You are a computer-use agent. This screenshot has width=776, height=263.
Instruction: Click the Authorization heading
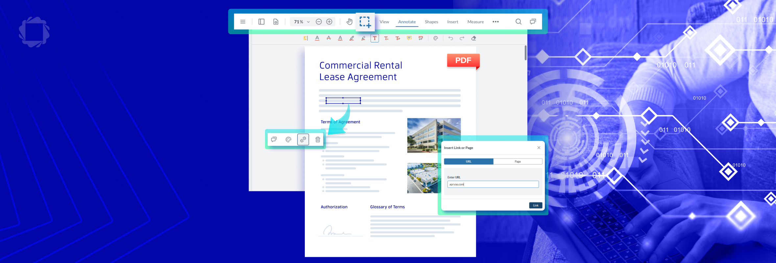(x=334, y=207)
